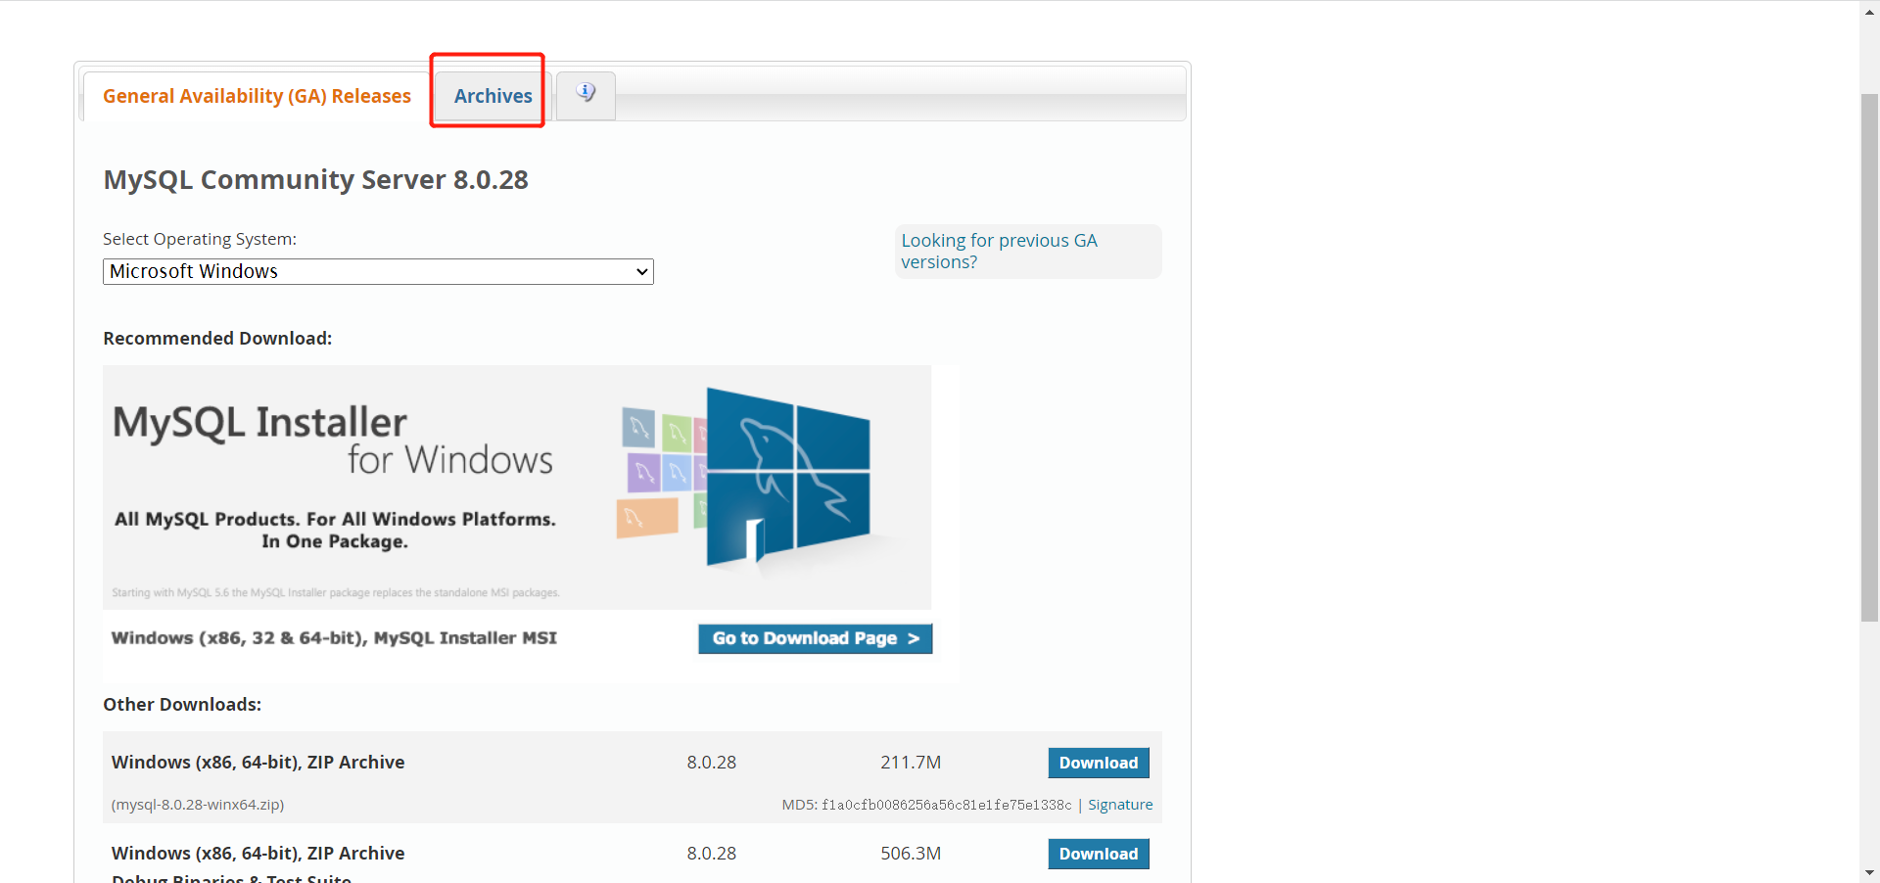Viewport: 1880px width, 883px height.
Task: Click the Recommended Download label
Action: pyautogui.click(x=217, y=338)
